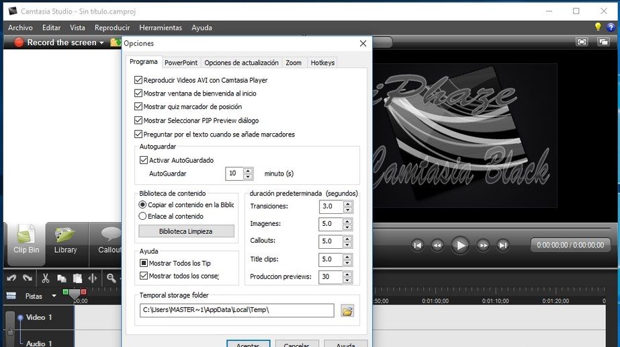Click the Ayuda button in Opciones dialog

(345, 344)
